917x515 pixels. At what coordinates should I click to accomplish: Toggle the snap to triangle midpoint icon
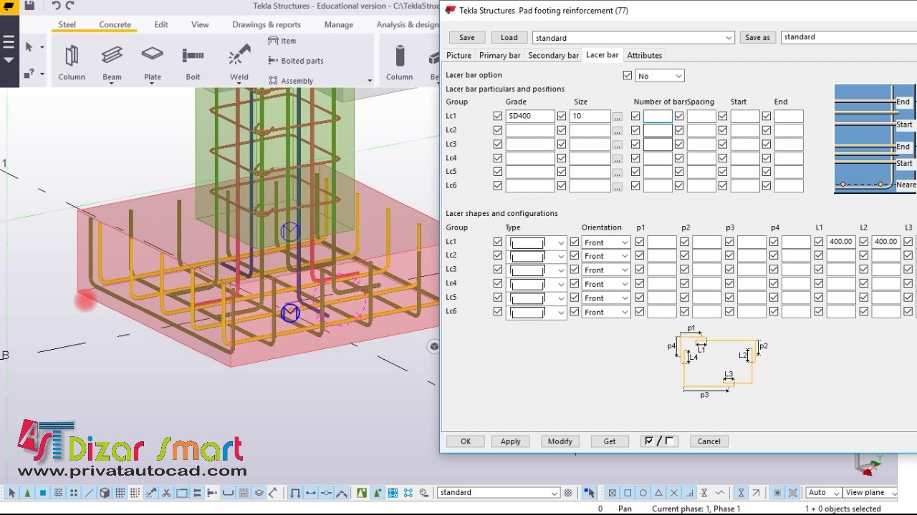point(659,493)
